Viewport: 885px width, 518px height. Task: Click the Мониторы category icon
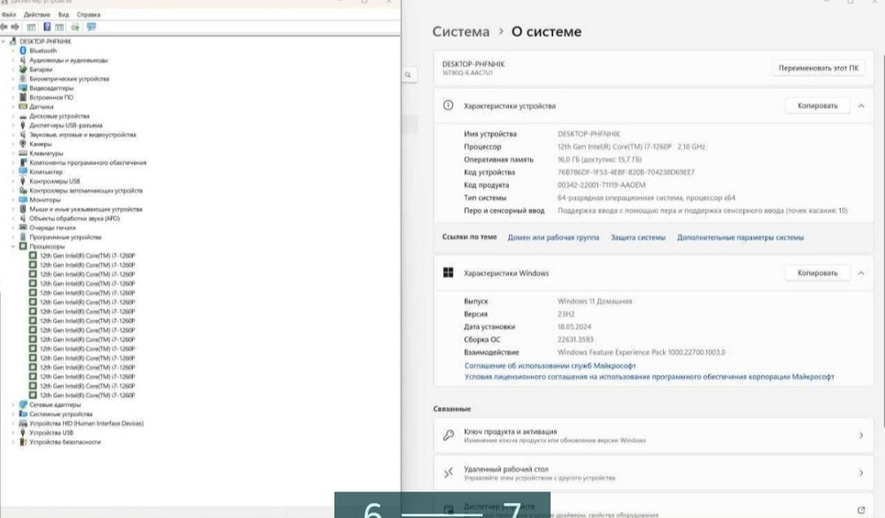(x=23, y=199)
